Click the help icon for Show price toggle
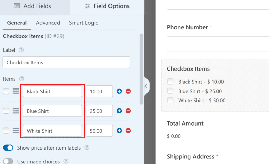The image size is (269, 164). pos(87,148)
